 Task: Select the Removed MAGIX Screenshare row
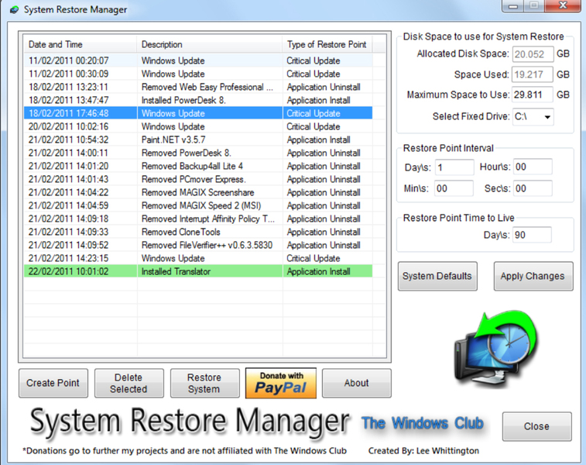click(198, 192)
